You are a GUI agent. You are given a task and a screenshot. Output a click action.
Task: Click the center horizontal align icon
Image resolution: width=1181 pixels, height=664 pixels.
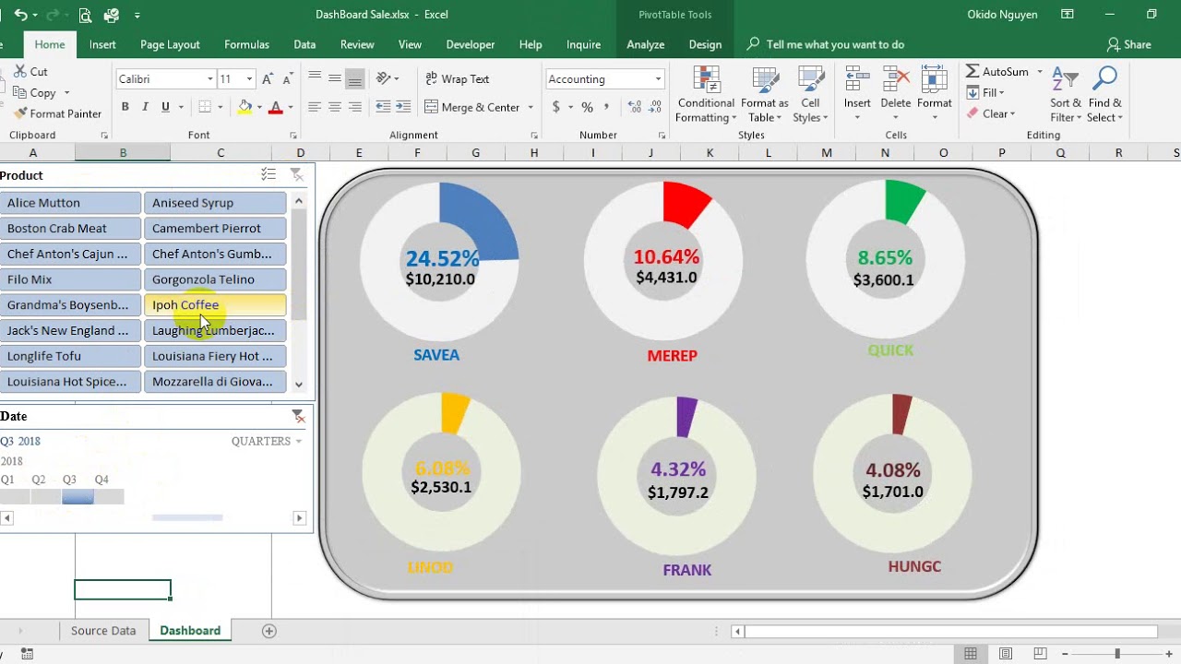(x=335, y=107)
